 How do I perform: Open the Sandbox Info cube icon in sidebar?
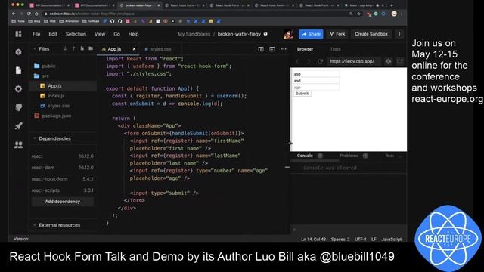coord(18,52)
